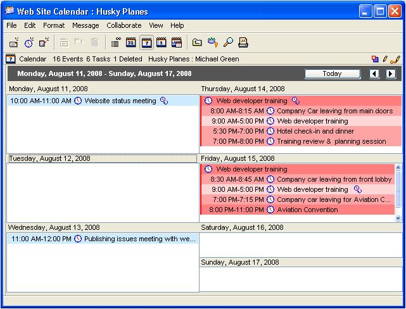Click the new appointment toolbar icon

(13, 42)
